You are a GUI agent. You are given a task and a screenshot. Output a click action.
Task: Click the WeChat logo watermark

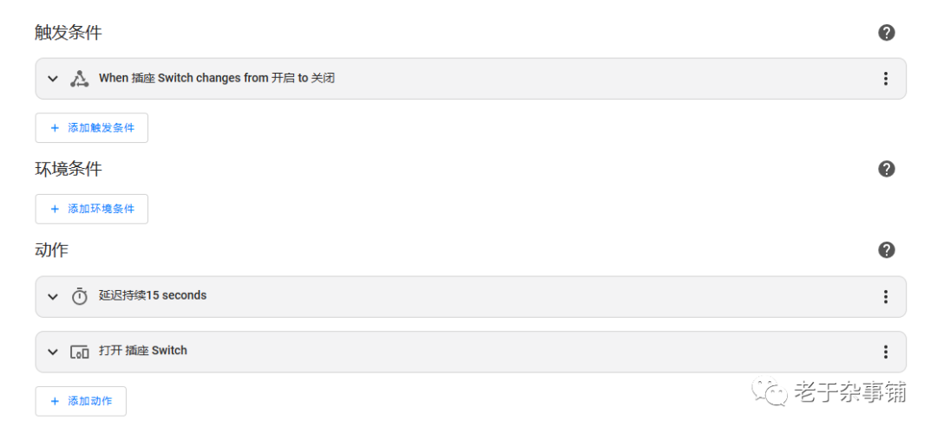[x=770, y=391]
